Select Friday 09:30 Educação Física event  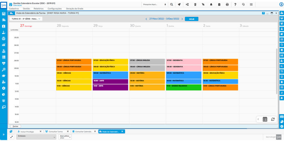(220, 75)
